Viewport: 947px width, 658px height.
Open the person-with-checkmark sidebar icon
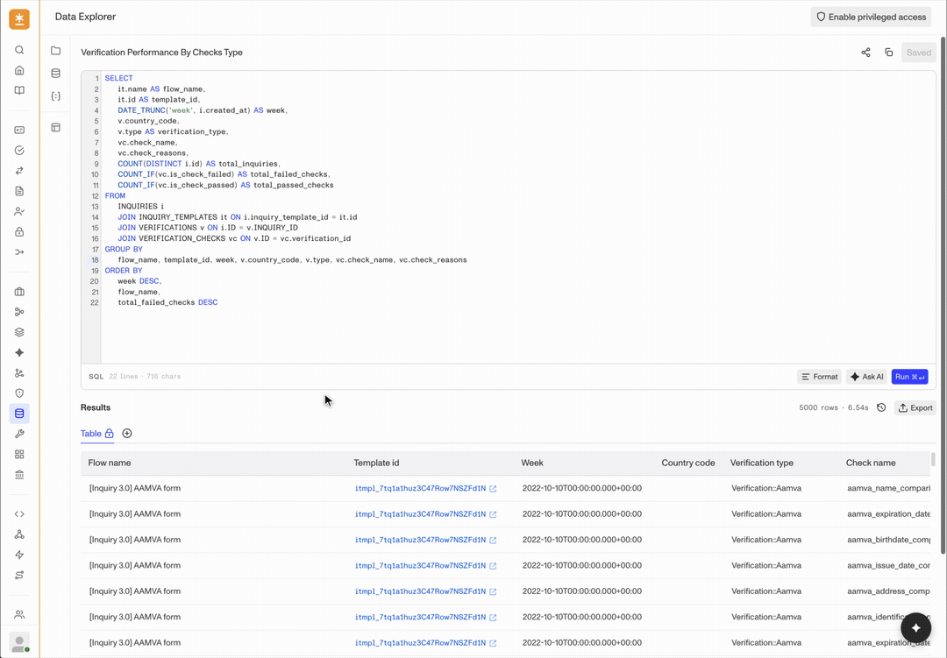[19, 211]
